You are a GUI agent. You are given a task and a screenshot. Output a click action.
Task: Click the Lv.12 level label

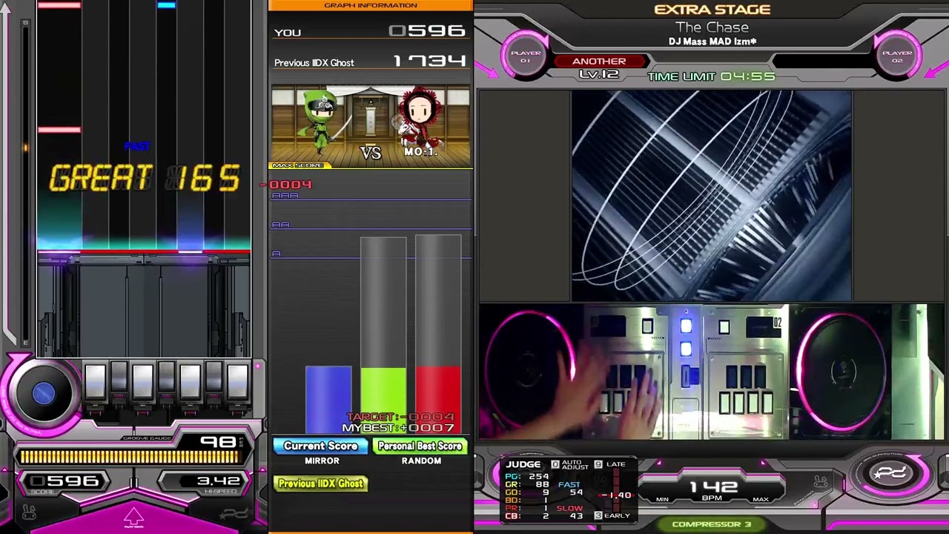[599, 75]
